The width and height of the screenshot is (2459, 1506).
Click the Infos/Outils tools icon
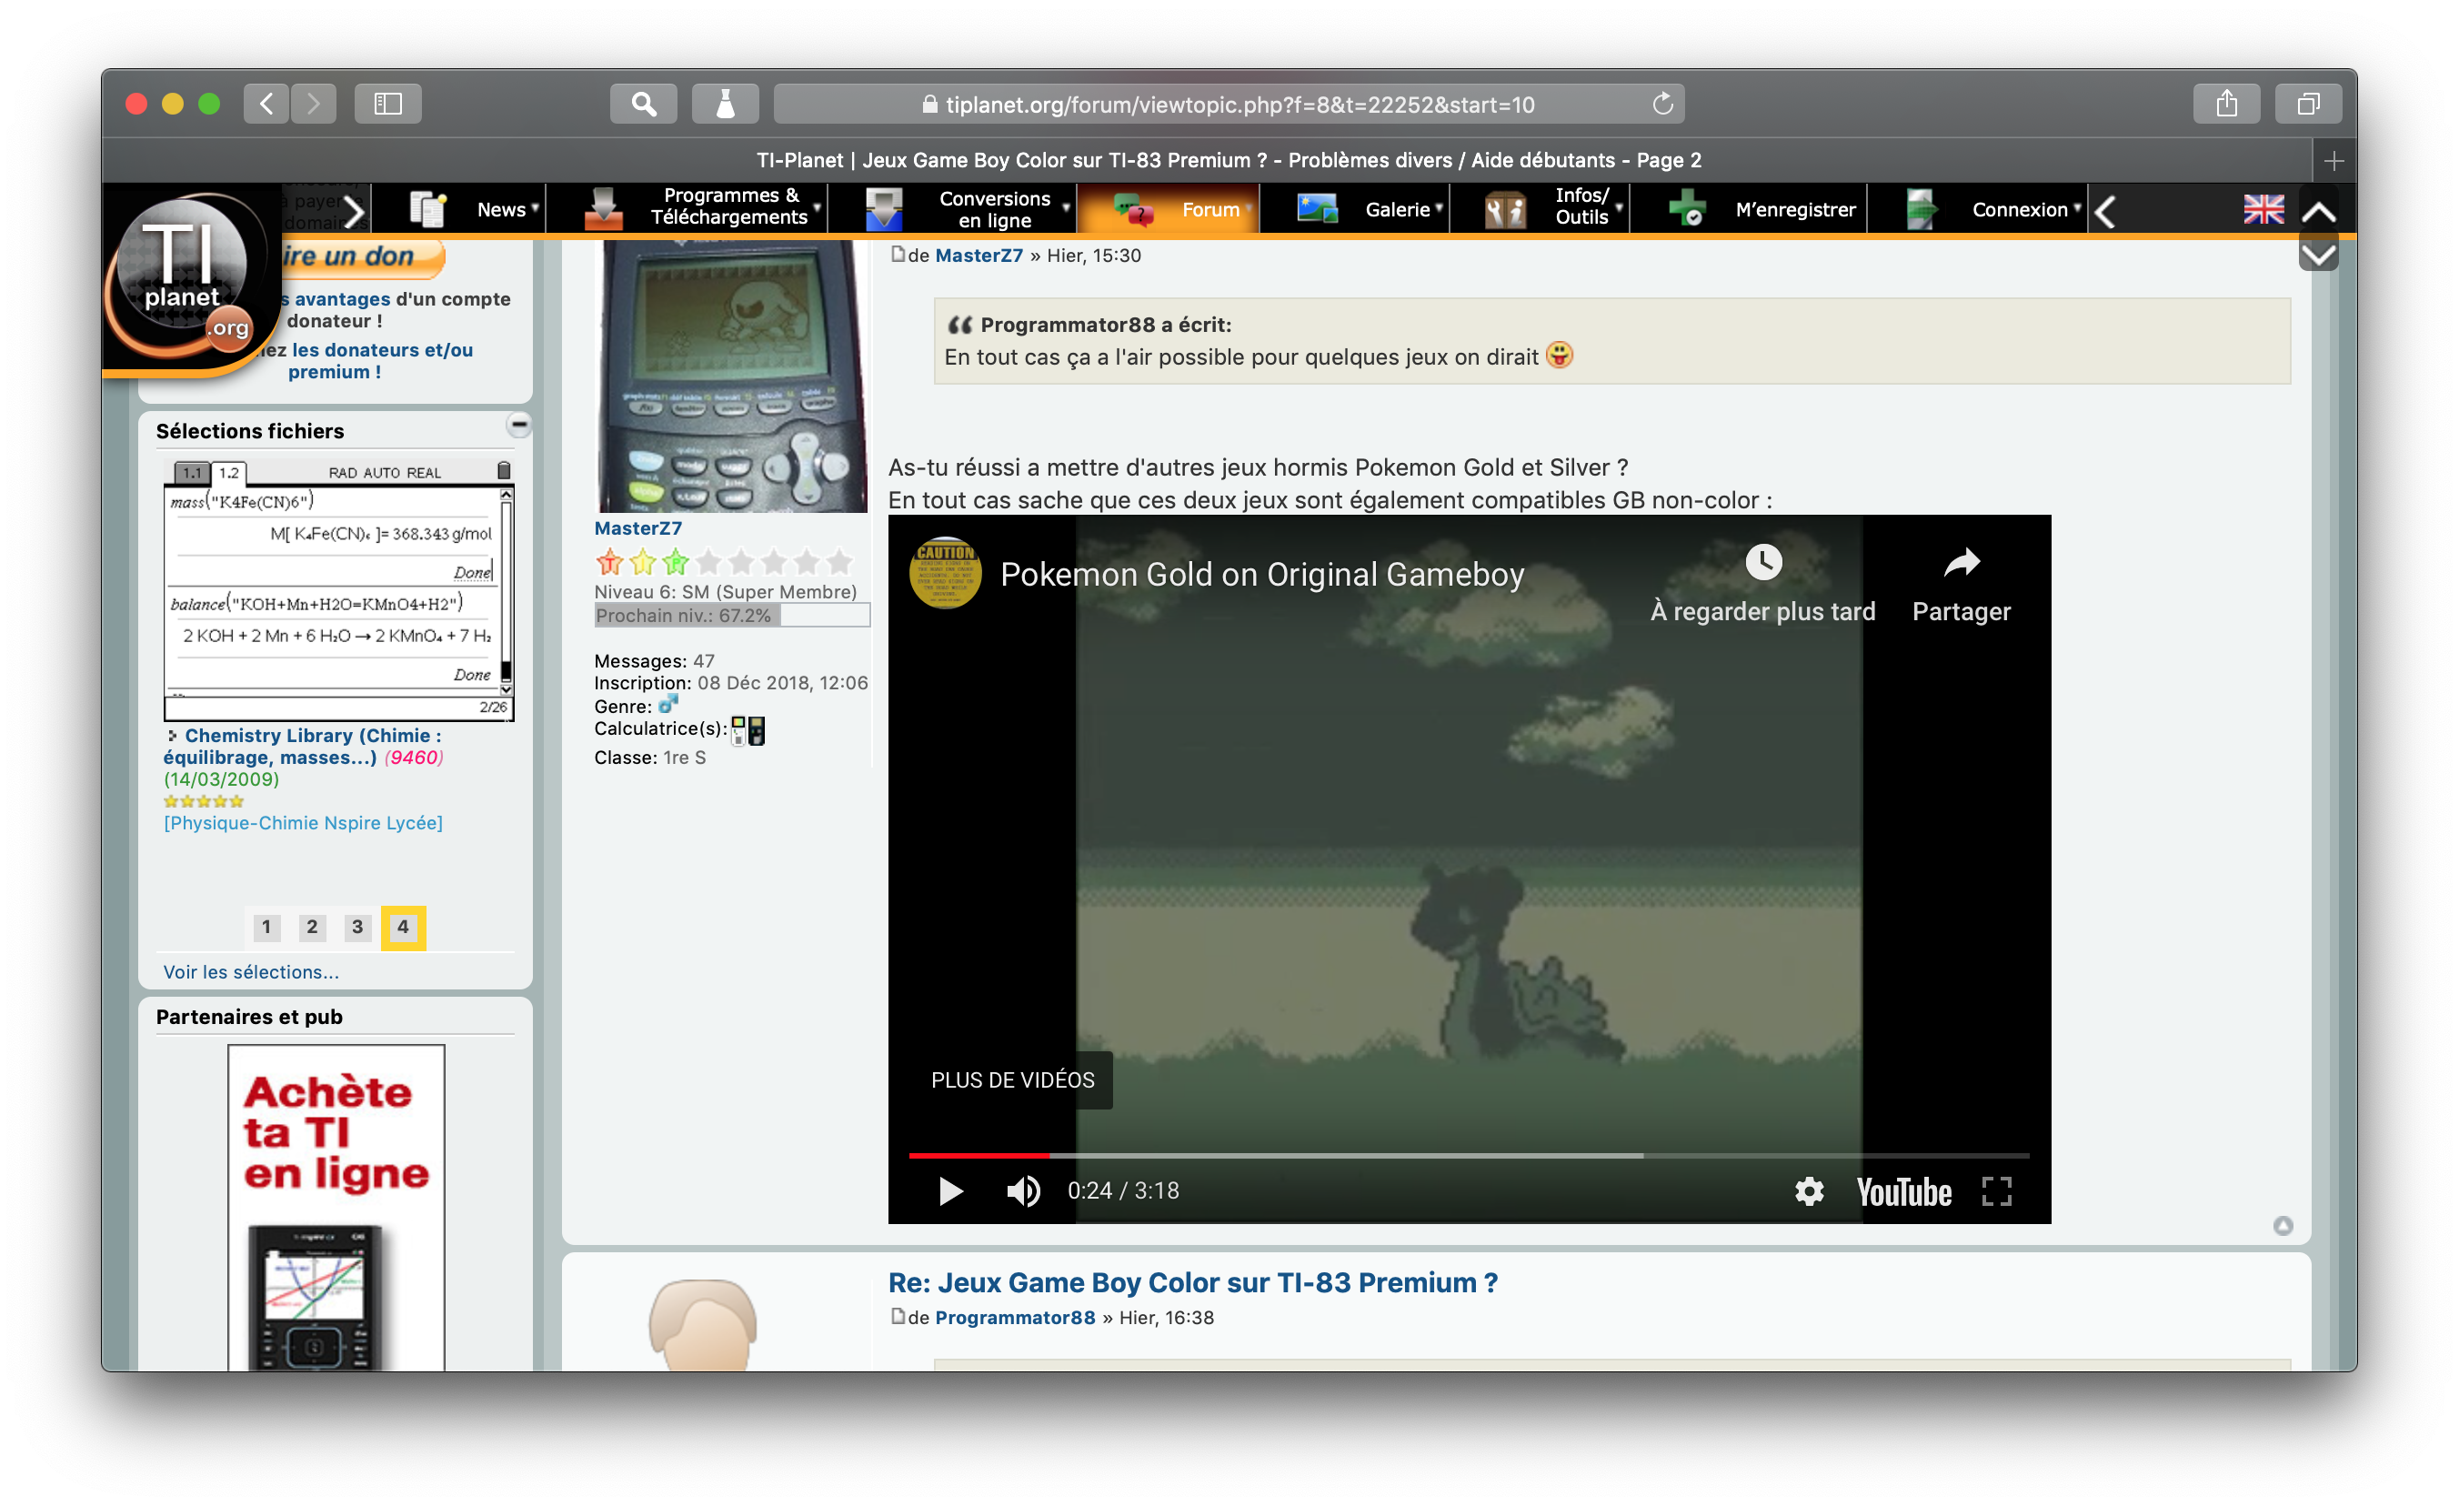point(1504,209)
